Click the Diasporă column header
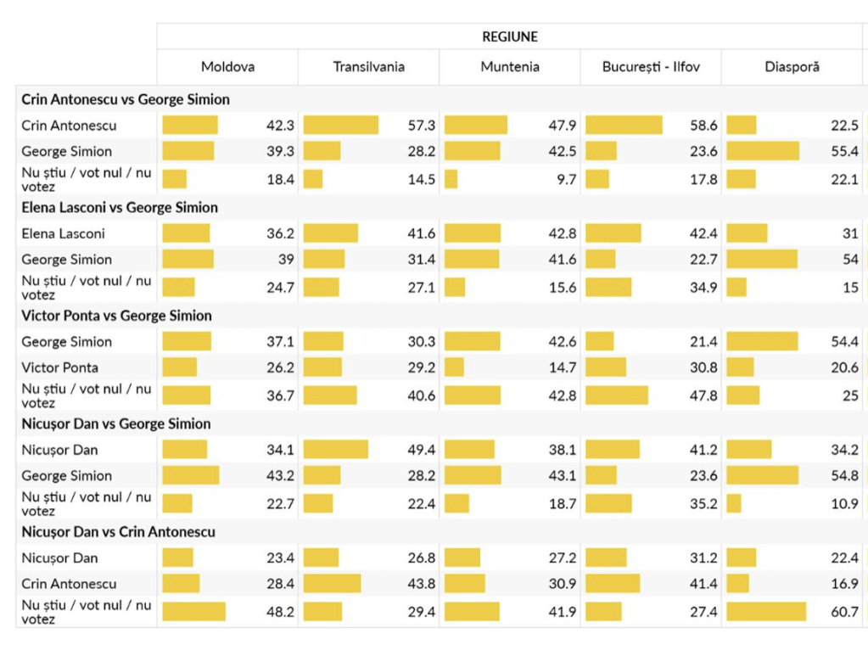The height and width of the screenshot is (667, 868). click(792, 67)
